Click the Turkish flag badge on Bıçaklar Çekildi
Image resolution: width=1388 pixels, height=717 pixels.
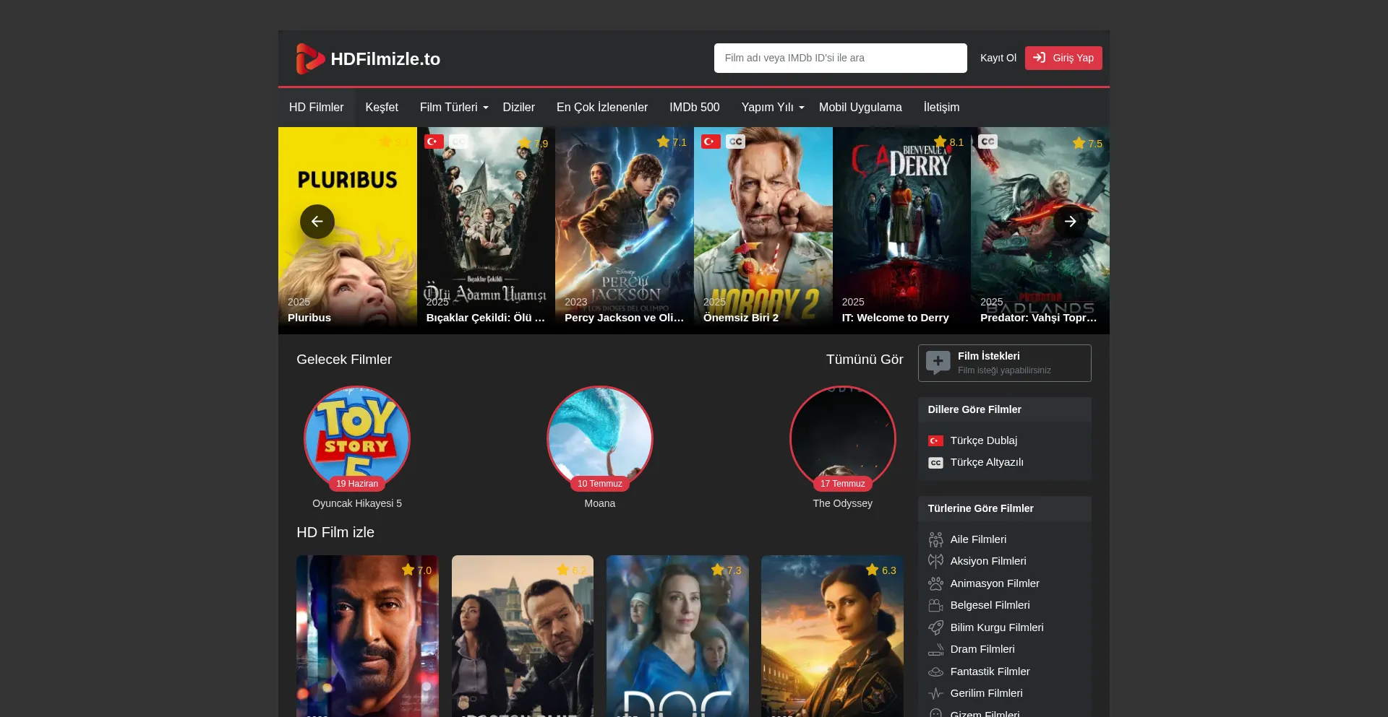coord(434,142)
